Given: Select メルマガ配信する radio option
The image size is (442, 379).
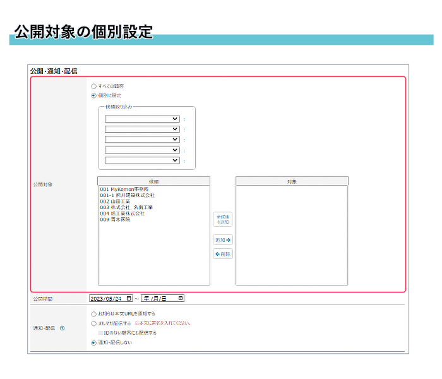Looking at the screenshot, I should [94, 323].
